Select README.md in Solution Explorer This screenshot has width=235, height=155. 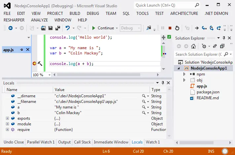coord(208,98)
